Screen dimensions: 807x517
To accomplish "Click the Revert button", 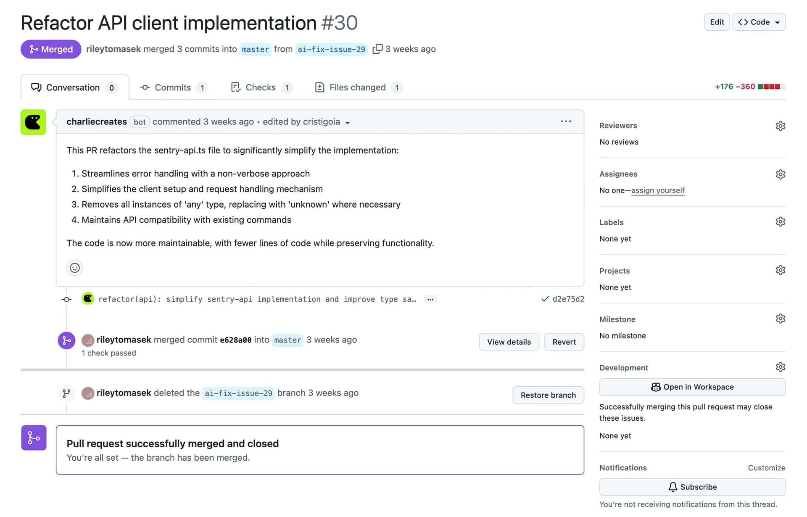I will (564, 342).
